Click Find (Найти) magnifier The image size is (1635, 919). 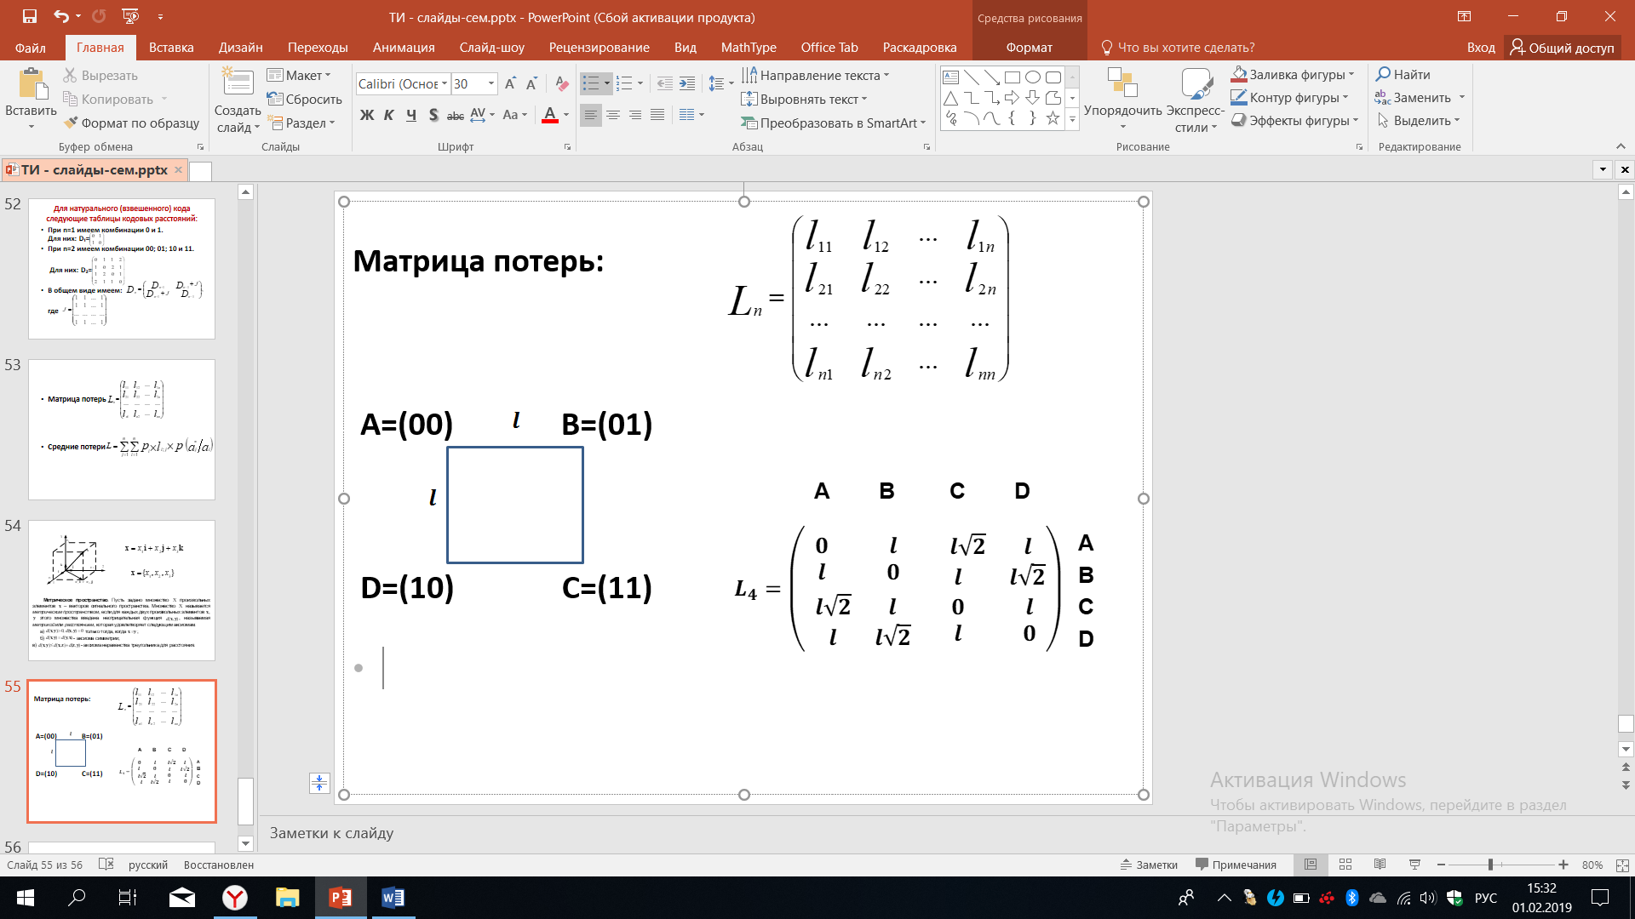pos(1403,75)
